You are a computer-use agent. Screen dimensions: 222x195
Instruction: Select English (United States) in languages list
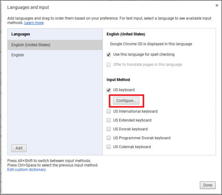(x=55, y=45)
